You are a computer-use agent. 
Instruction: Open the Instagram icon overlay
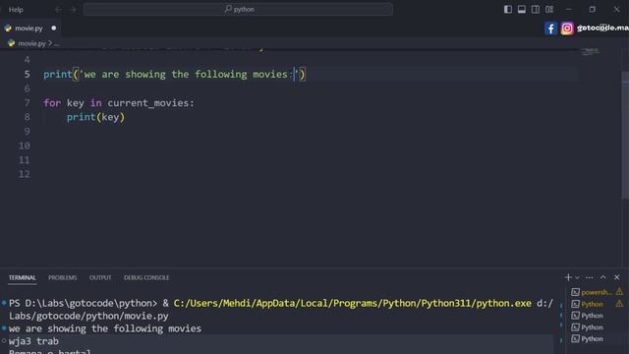point(567,29)
